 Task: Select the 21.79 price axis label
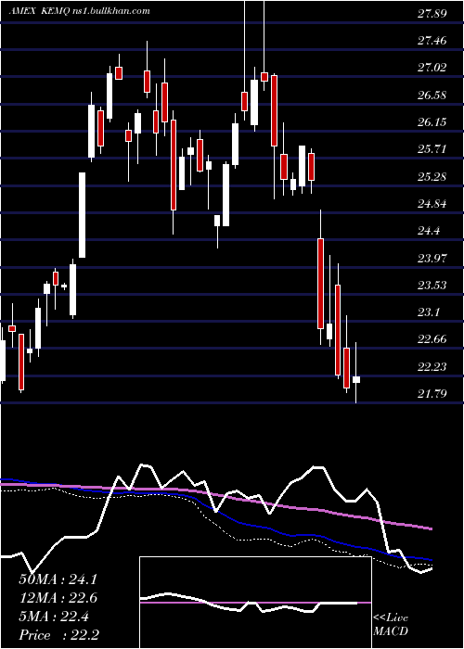coord(432,394)
